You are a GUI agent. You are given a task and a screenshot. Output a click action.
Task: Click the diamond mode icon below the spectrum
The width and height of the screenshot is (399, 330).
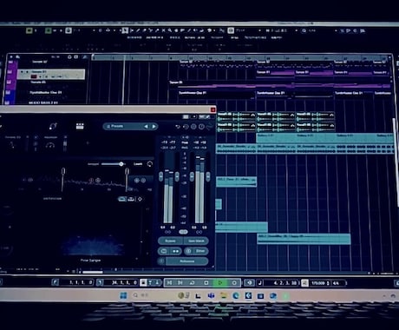point(140,199)
